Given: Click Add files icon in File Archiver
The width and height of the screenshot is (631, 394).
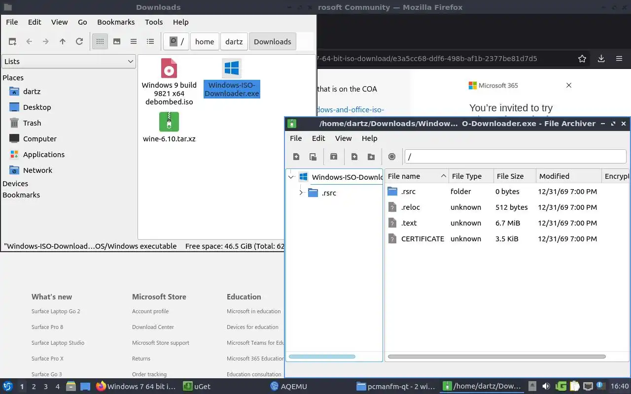Looking at the screenshot, I should (x=354, y=157).
